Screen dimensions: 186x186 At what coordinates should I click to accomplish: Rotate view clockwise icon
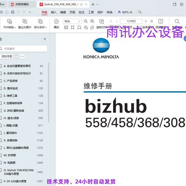tap(92, 28)
